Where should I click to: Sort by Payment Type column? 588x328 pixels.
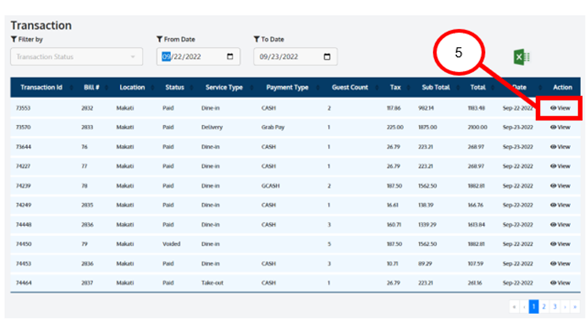287,88
